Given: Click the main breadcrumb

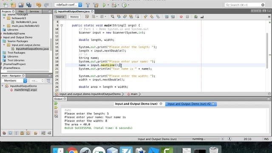Looking at the screenshot, I should point(134,94).
